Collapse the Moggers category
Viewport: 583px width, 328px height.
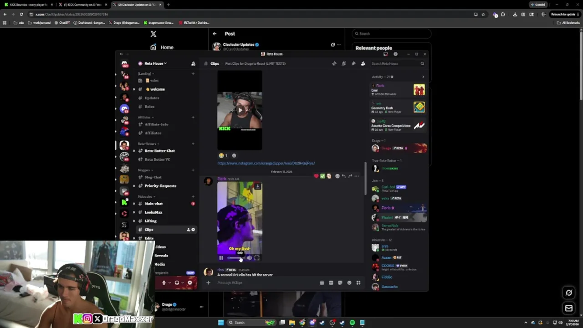point(145,170)
